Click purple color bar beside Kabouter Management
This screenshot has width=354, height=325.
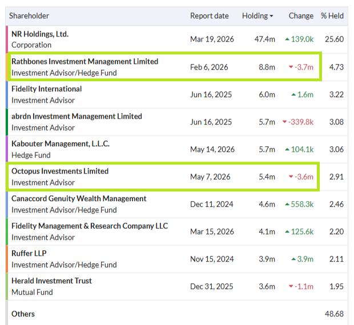pos(7,149)
